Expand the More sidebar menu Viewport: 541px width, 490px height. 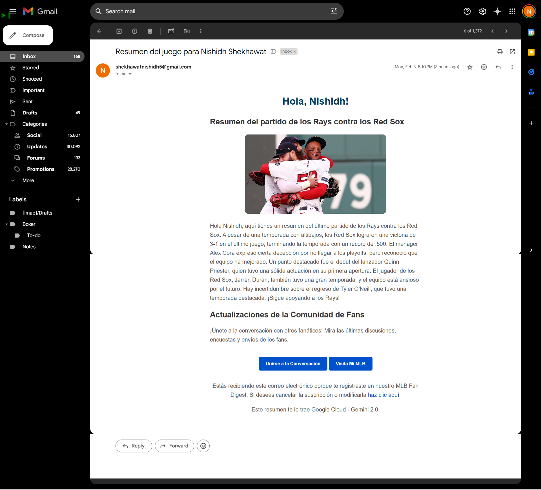click(x=28, y=180)
